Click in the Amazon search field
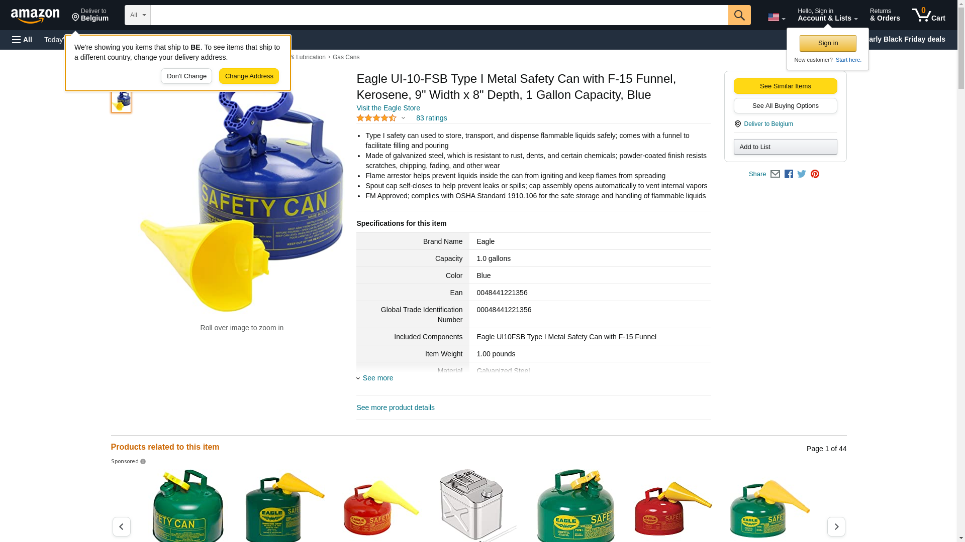 pyautogui.click(x=439, y=15)
